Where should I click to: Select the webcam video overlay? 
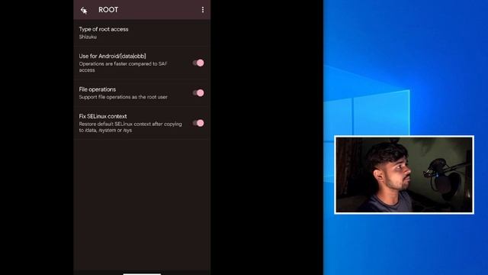pos(404,175)
